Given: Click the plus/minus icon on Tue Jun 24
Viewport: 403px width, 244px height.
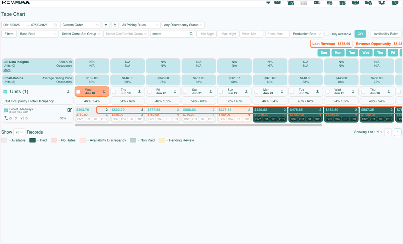Looking at the screenshot, I should [317, 91].
